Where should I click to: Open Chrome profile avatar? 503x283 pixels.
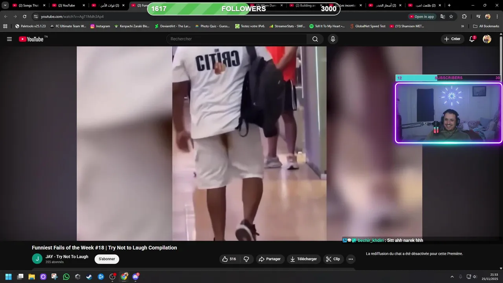point(488,17)
